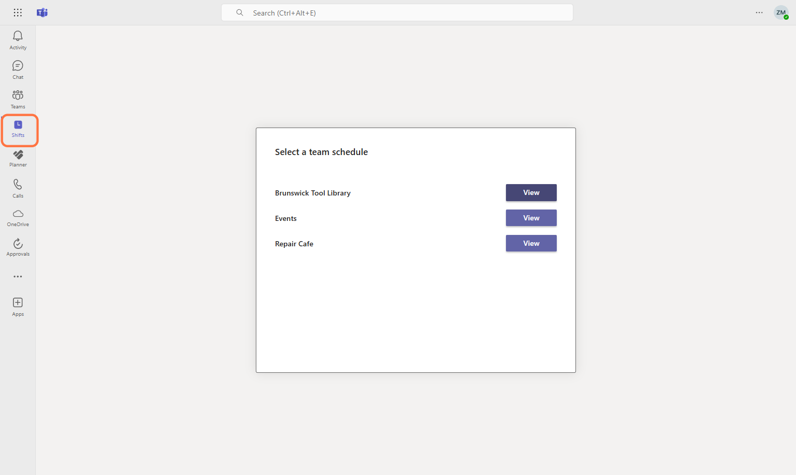Open Settings and more menu

(x=759, y=12)
